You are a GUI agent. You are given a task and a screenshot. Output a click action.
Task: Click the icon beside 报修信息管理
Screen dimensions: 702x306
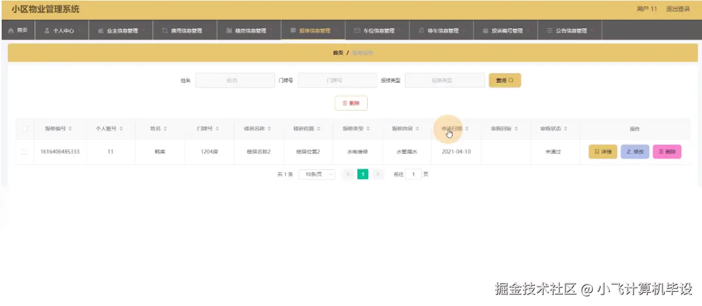tap(293, 31)
